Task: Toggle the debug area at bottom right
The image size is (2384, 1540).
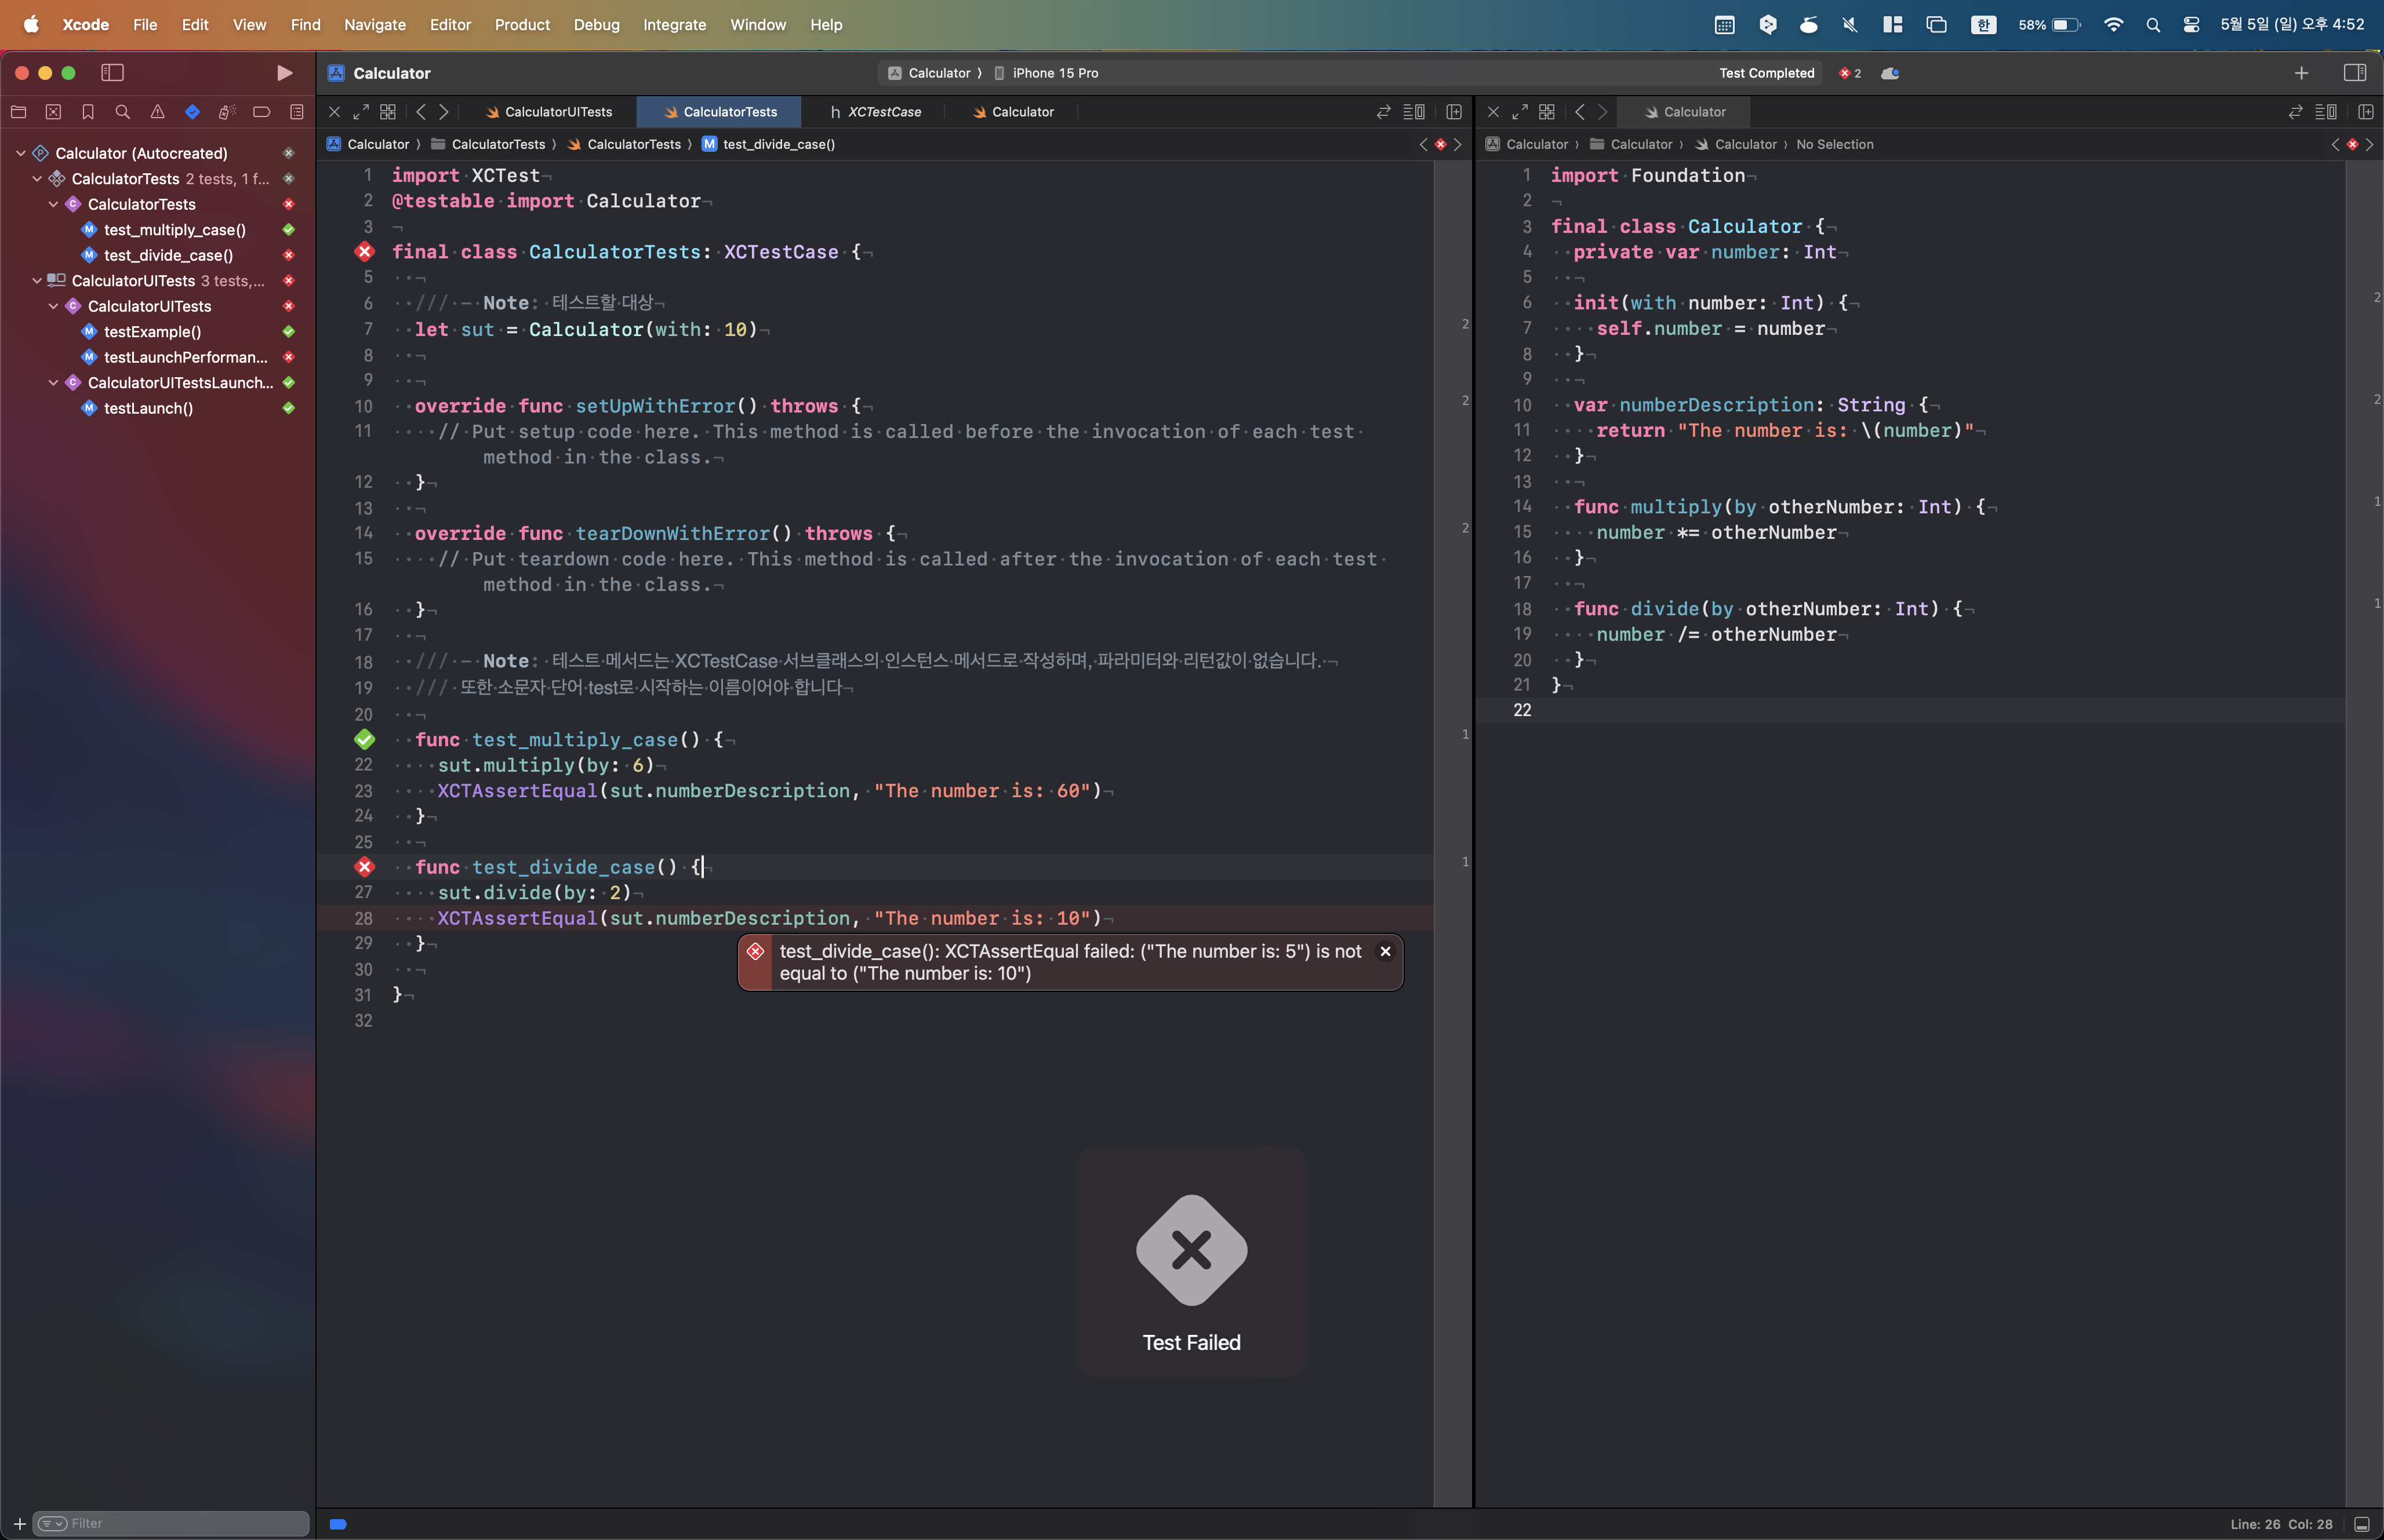Action: [2362, 1524]
